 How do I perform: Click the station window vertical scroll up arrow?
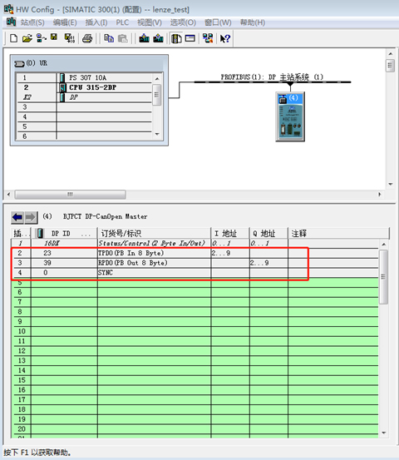click(390, 54)
